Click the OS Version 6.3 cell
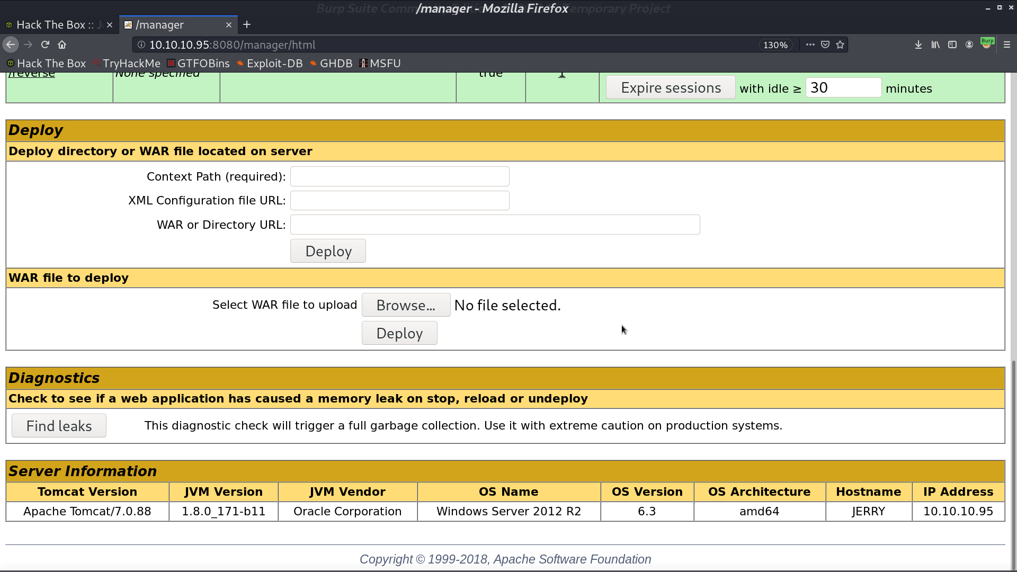The height and width of the screenshot is (572, 1017). click(647, 512)
